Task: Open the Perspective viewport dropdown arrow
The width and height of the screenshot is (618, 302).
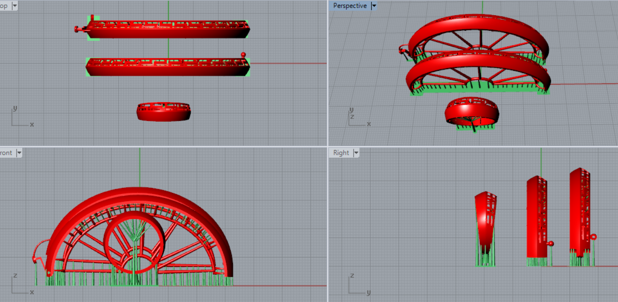Action: coord(374,6)
